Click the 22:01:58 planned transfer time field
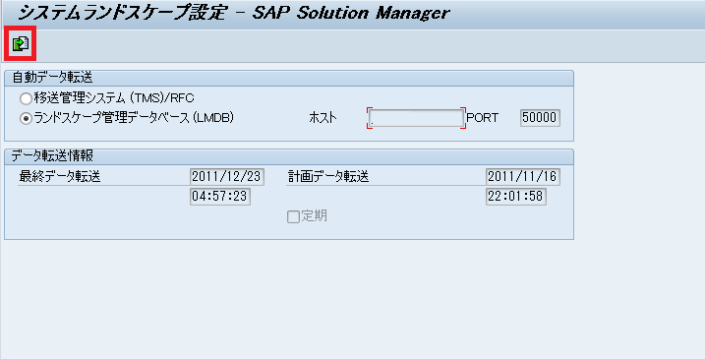Viewport: 705px width, 359px height. (x=515, y=197)
